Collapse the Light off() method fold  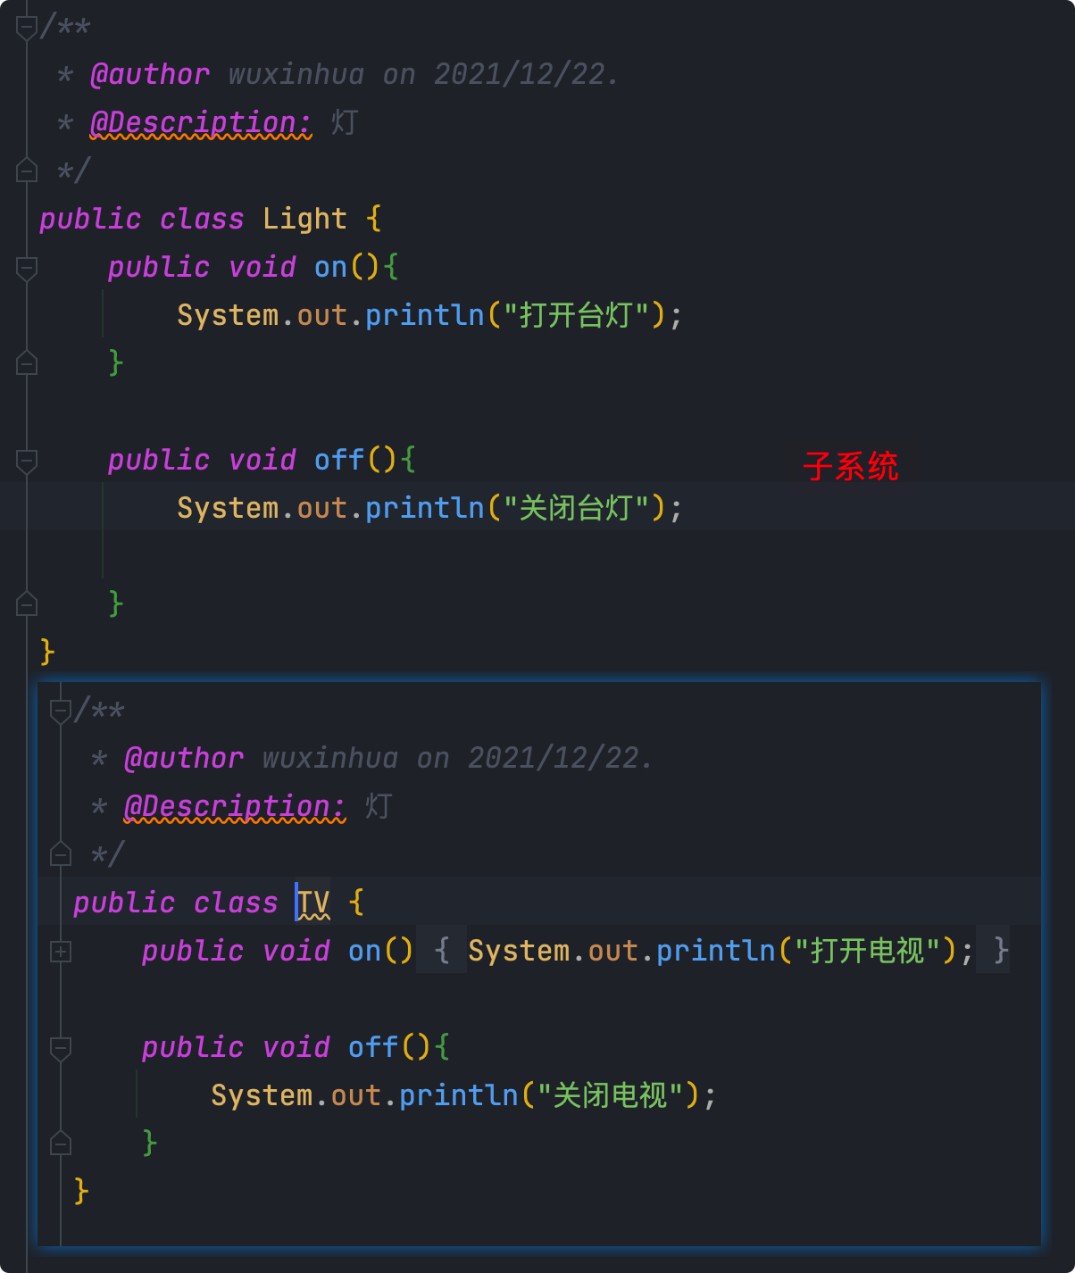[x=27, y=460]
